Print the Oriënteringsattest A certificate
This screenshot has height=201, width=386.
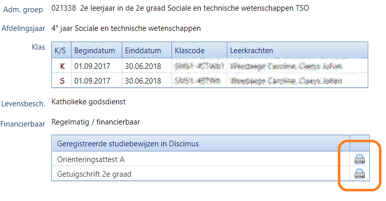click(360, 159)
